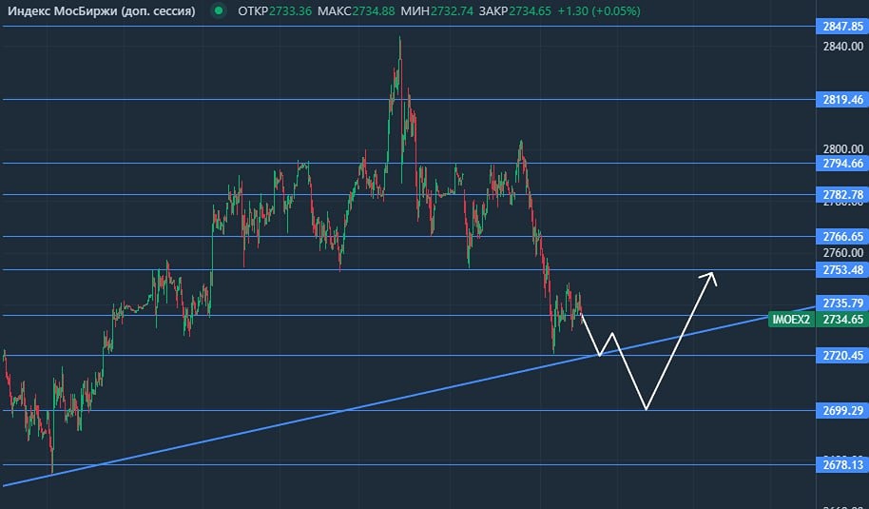Image resolution: width=869 pixels, height=509 pixels.
Task: Click the current price label 2734.65
Action: pyautogui.click(x=842, y=320)
